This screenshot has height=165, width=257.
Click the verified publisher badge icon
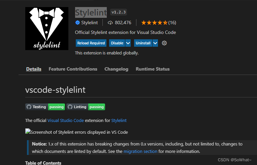[x=77, y=23]
